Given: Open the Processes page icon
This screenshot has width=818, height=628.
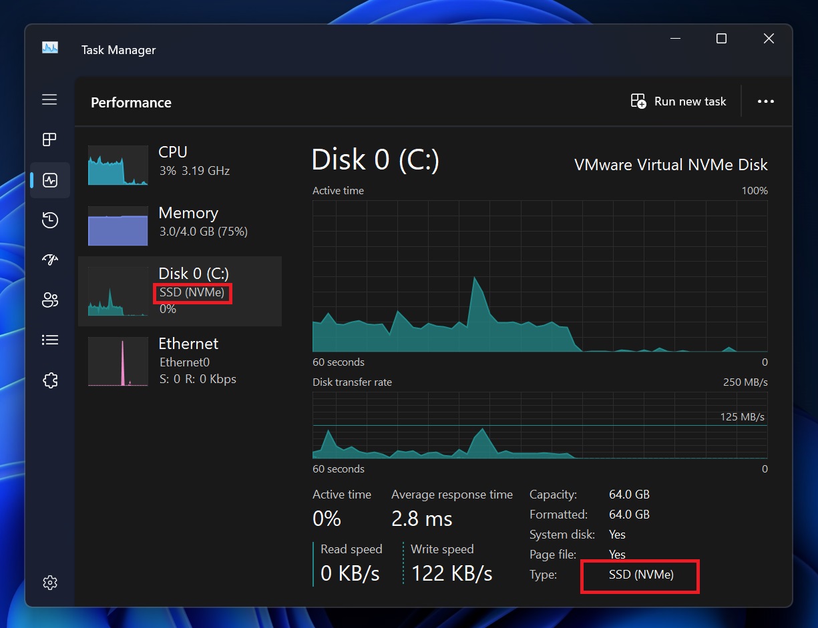Looking at the screenshot, I should [49, 139].
